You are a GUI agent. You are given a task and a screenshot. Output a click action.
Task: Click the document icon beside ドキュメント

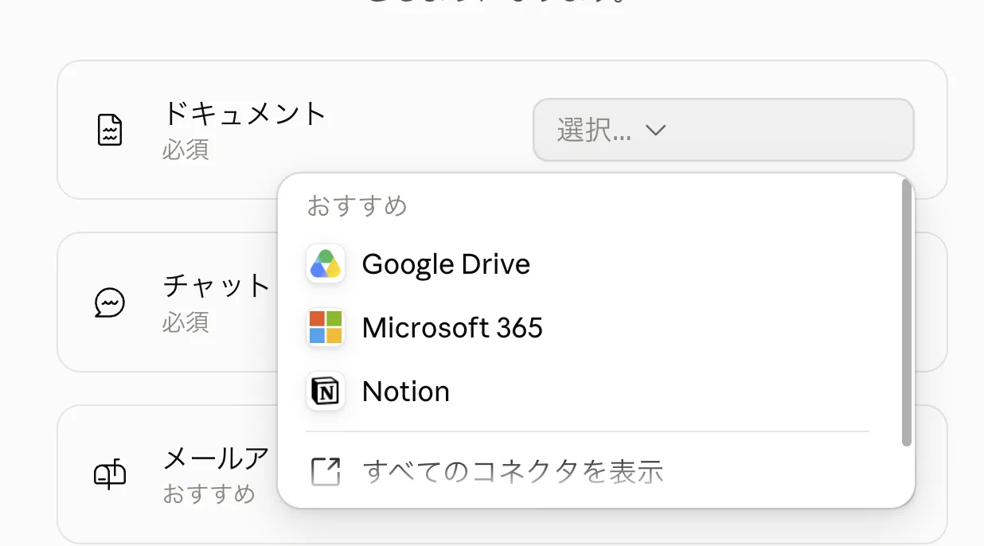pyautogui.click(x=110, y=130)
